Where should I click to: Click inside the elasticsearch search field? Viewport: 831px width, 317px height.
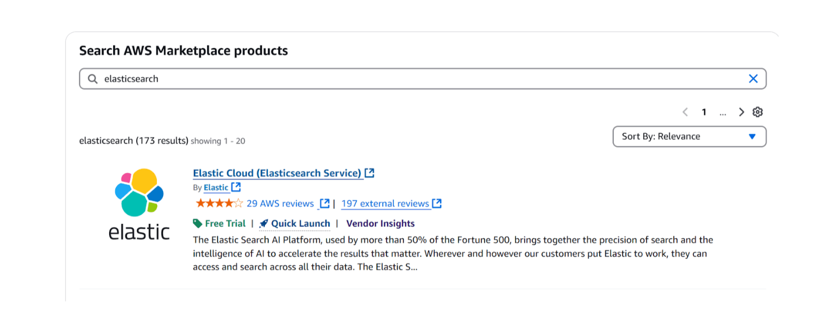tap(364, 78)
